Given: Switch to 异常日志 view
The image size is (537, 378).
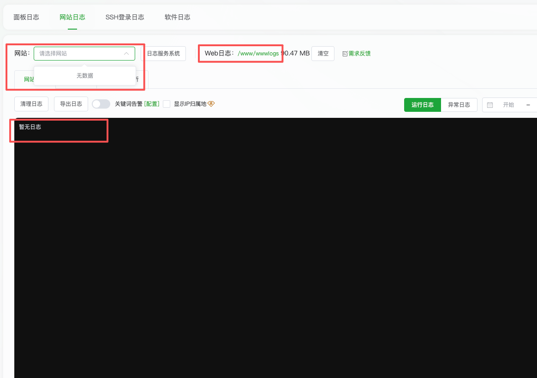Looking at the screenshot, I should pos(459,105).
